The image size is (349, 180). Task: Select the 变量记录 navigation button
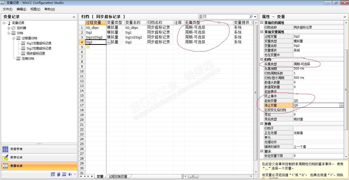39,166
